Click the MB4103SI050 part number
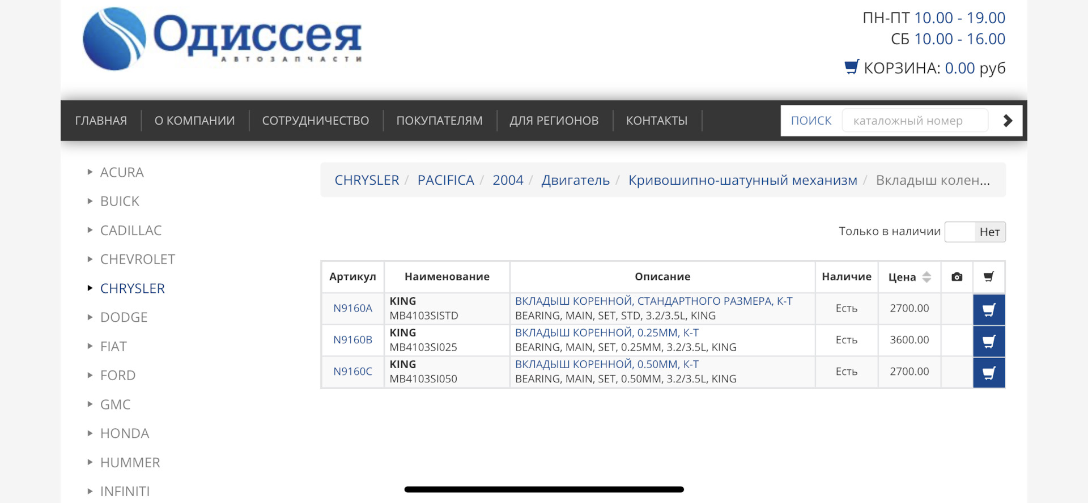 tap(423, 379)
